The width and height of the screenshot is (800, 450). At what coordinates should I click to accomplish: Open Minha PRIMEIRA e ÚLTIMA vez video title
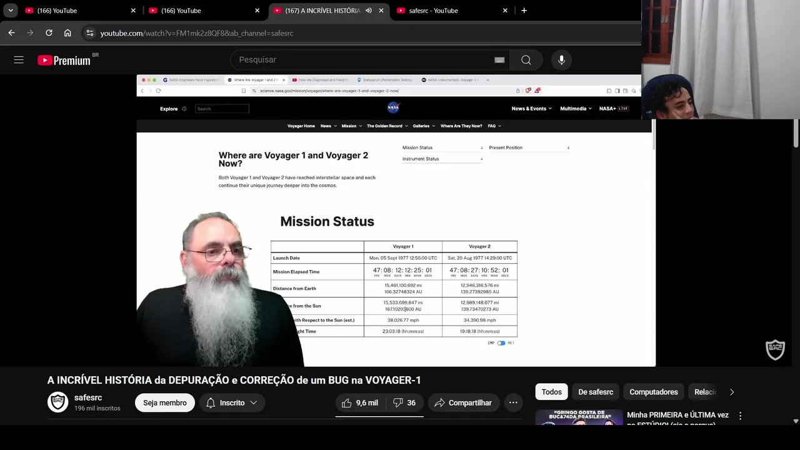[x=677, y=419]
